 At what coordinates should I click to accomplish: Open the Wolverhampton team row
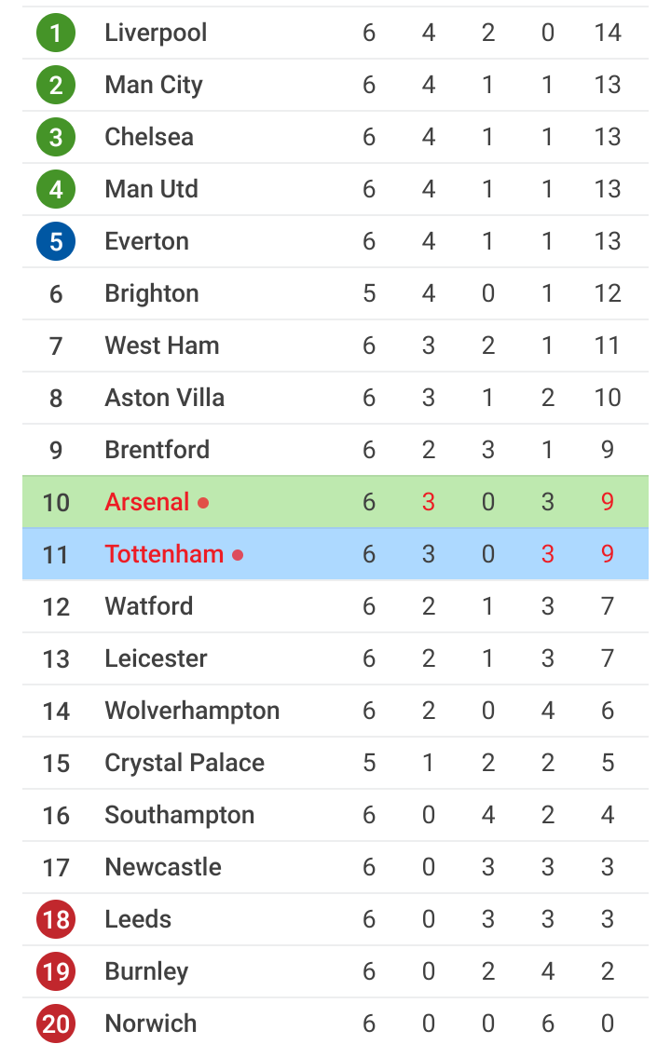tap(335, 711)
